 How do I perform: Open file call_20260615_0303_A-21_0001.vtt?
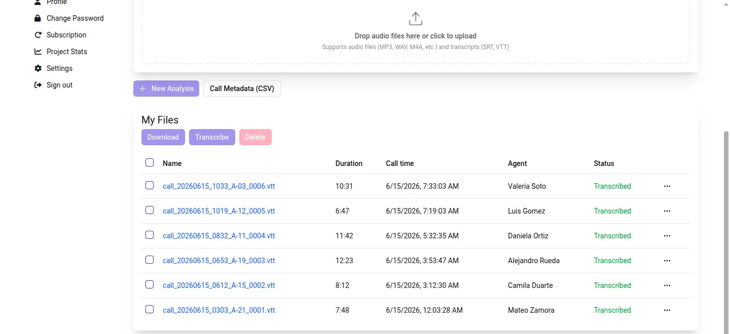tap(219, 310)
